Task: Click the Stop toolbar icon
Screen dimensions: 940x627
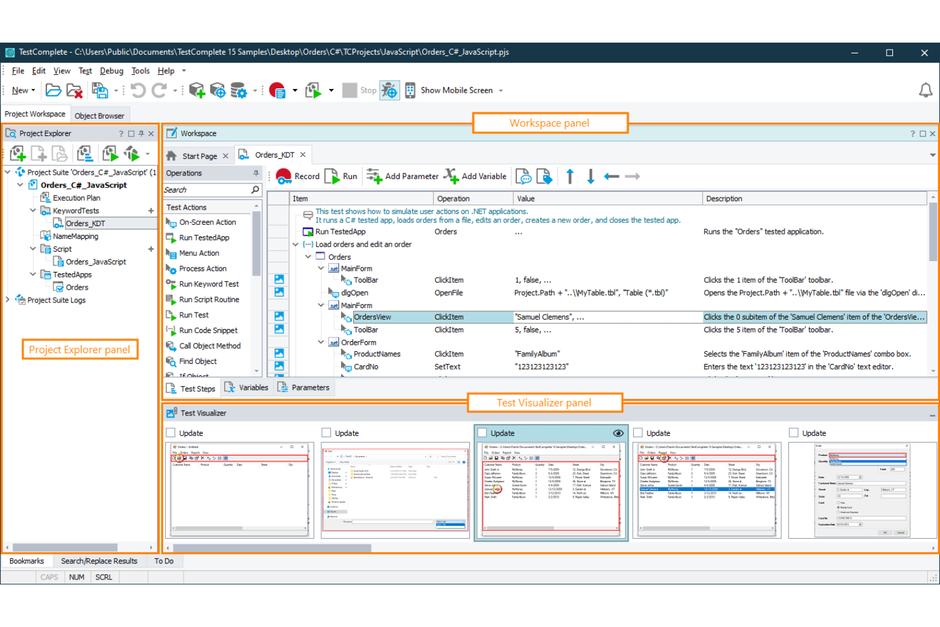Action: 350,90
